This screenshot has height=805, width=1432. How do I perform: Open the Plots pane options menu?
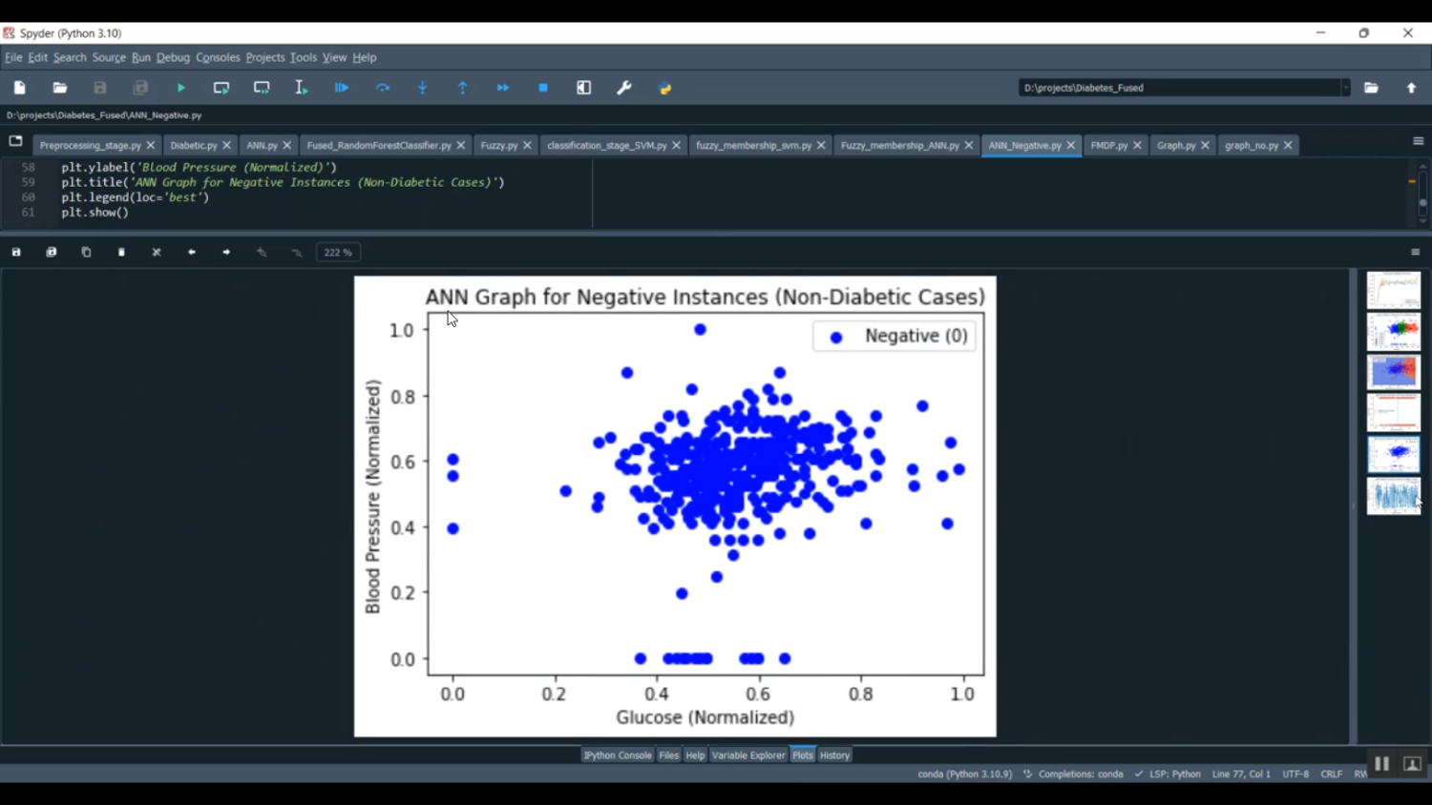(x=1415, y=253)
